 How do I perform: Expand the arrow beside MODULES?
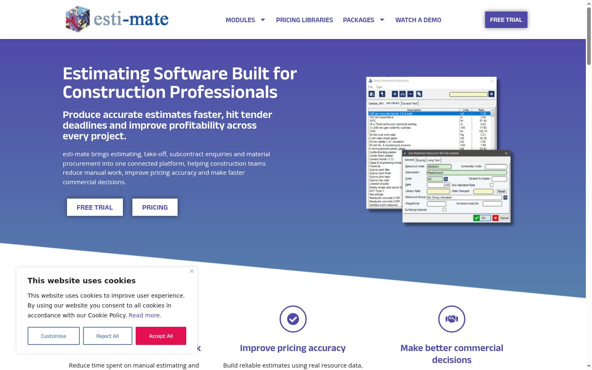263,20
